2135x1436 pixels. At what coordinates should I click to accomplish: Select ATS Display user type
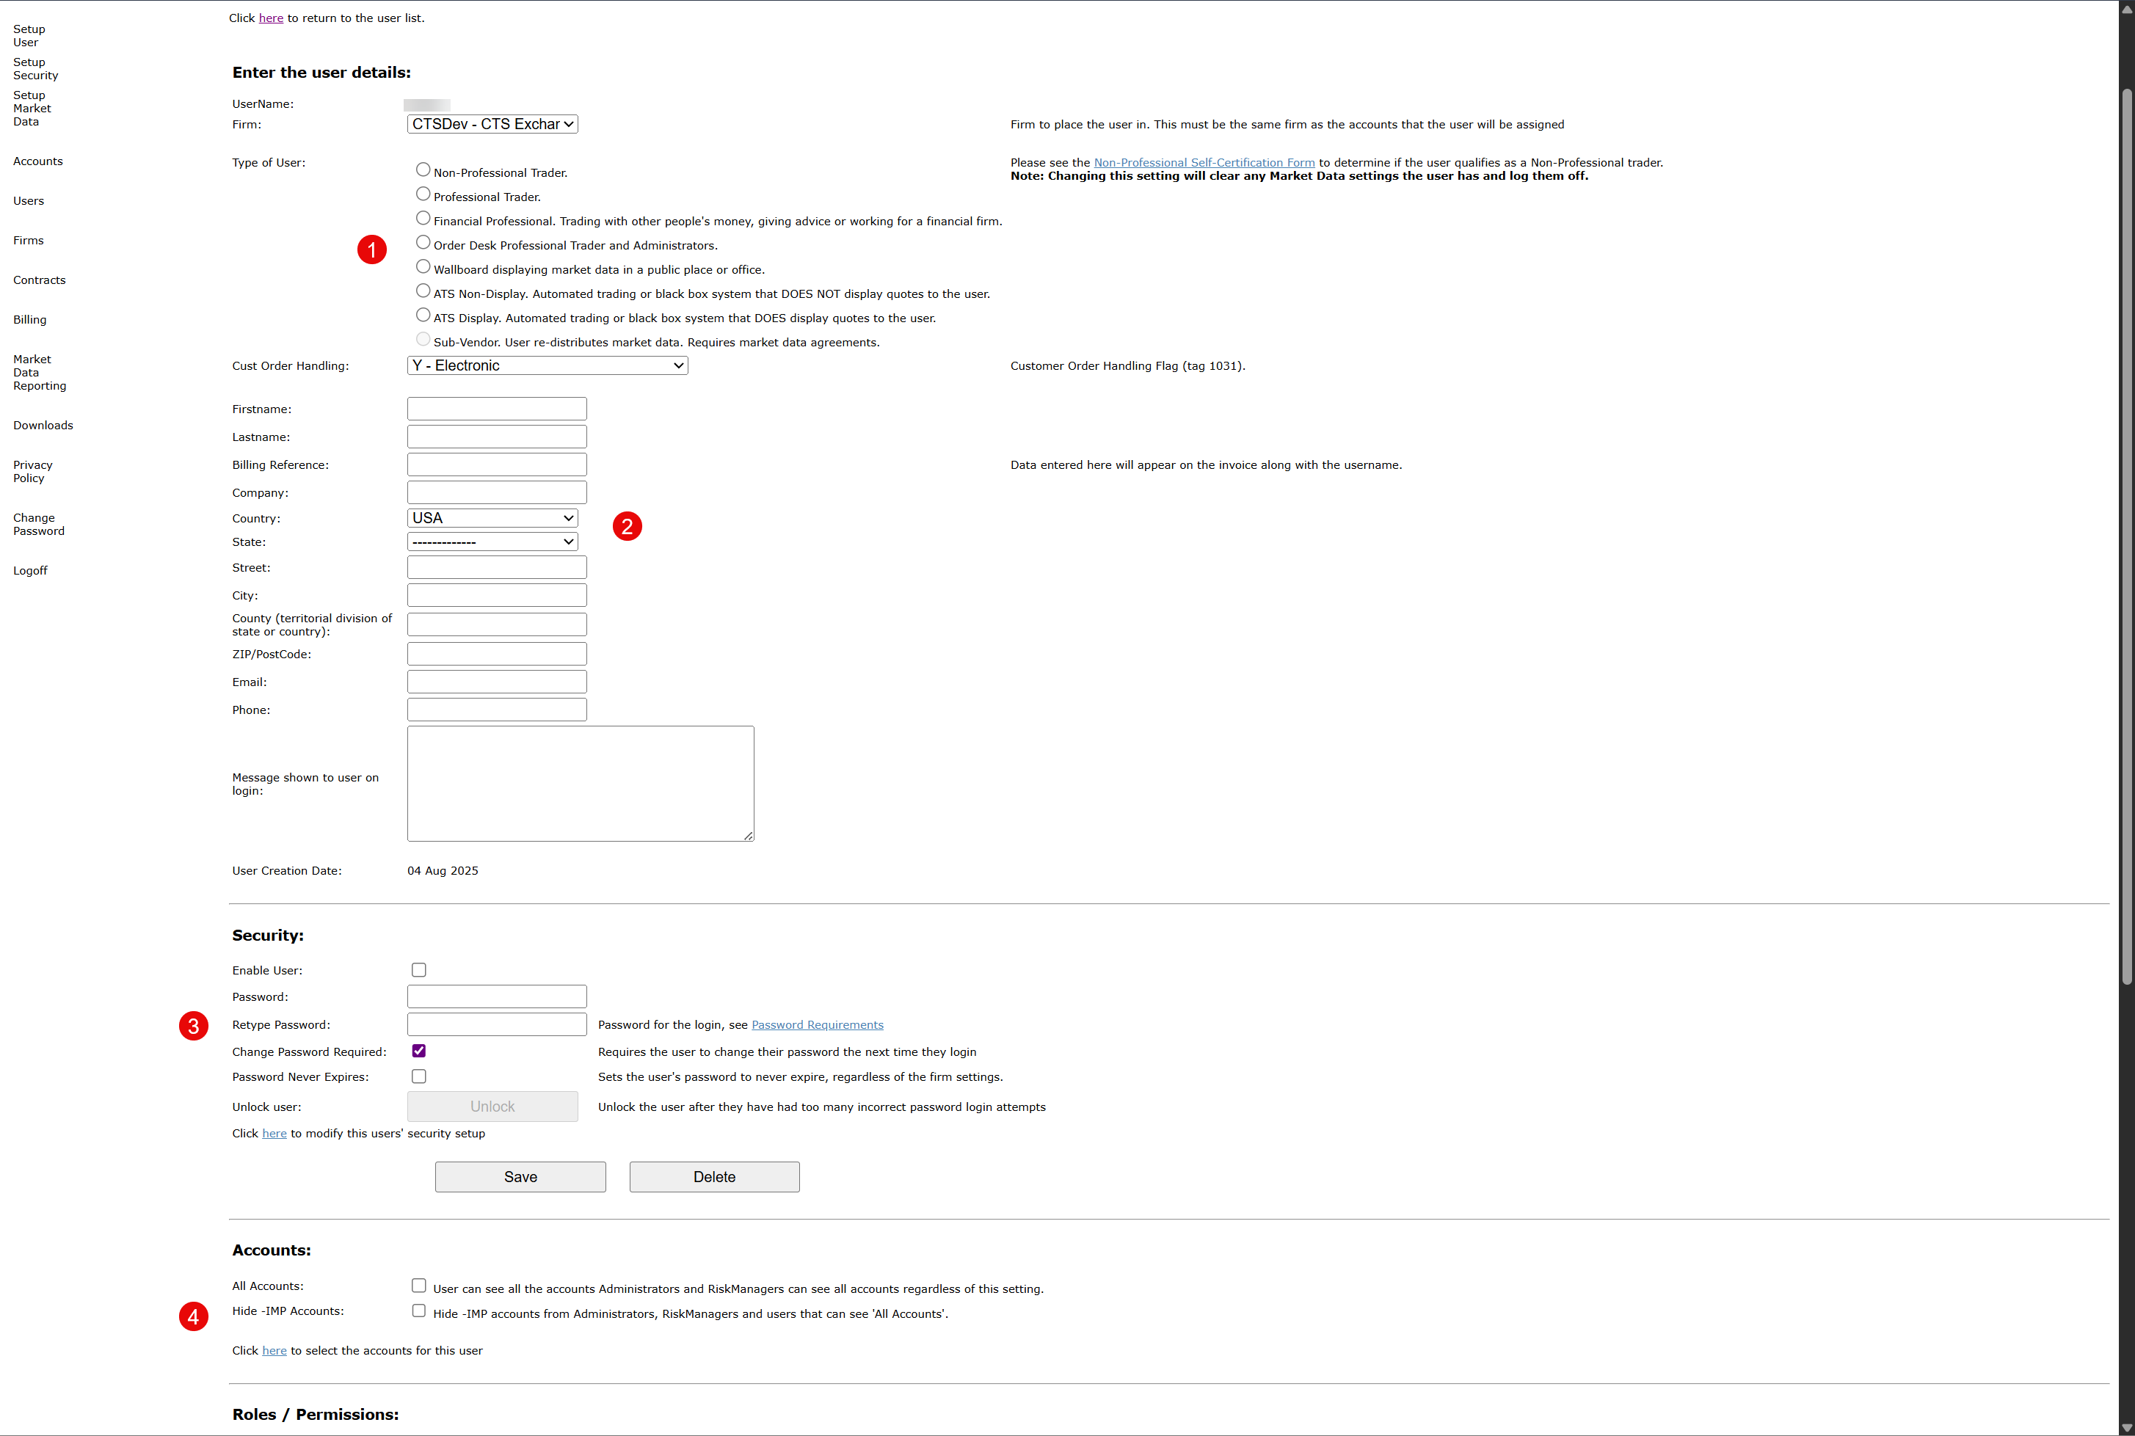tap(422, 315)
